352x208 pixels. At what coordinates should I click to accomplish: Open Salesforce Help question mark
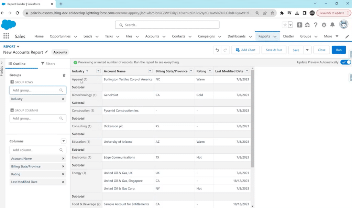316,25
